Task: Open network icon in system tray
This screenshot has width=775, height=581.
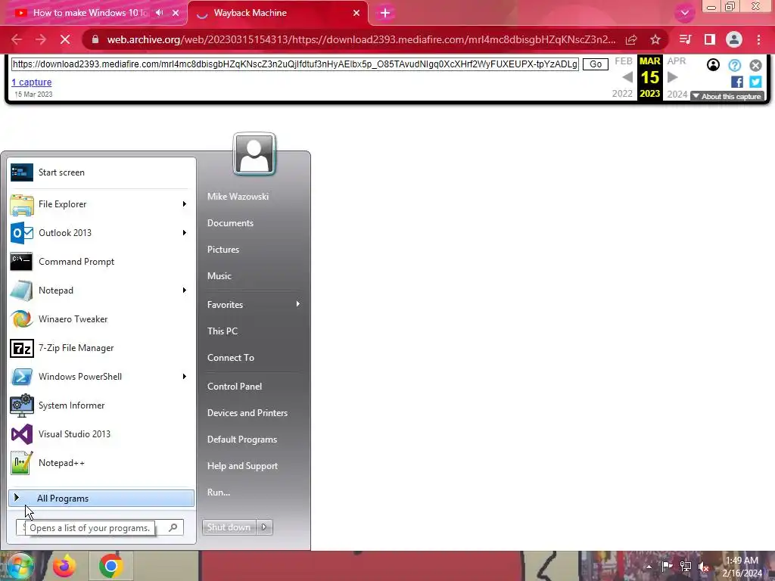Action: point(686,567)
